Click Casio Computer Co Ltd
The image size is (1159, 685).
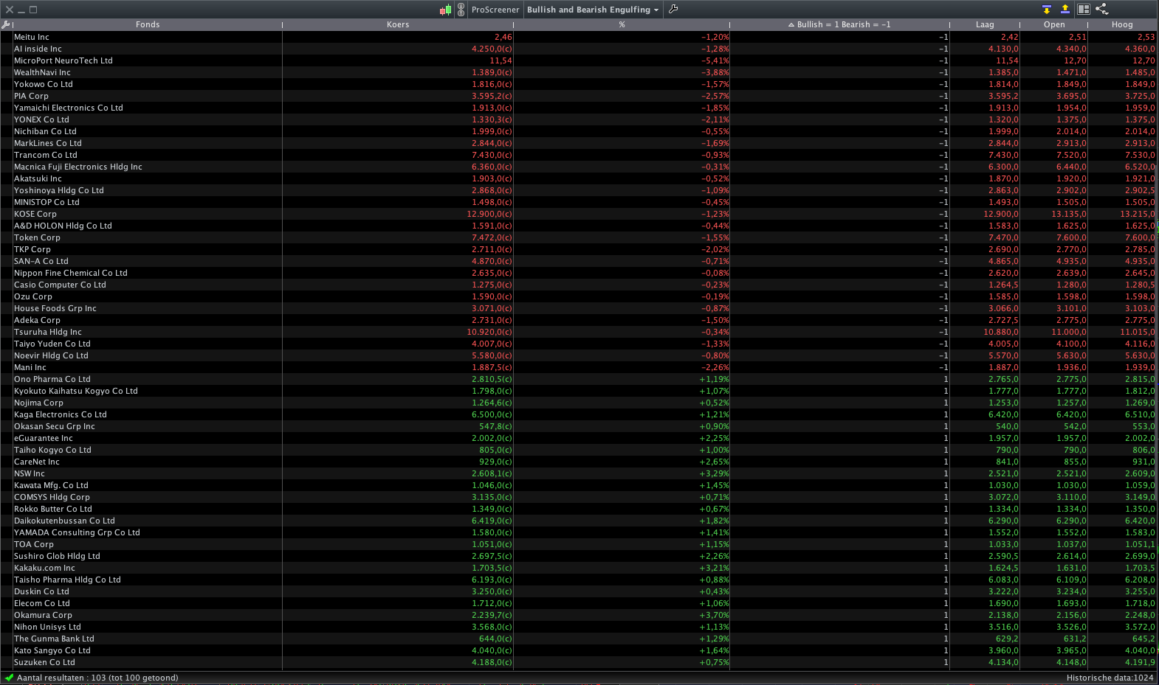point(60,285)
